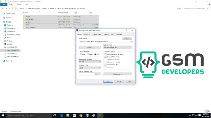Click the Explorer forward arrow

[6, 9]
